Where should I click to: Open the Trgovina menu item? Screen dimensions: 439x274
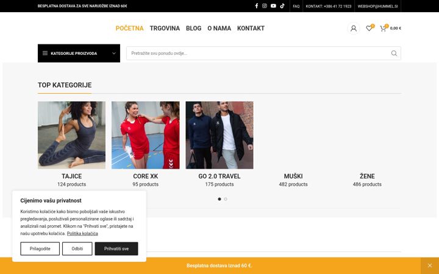click(x=165, y=28)
